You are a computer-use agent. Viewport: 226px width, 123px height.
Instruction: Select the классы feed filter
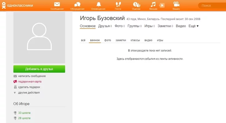[x=135, y=40]
